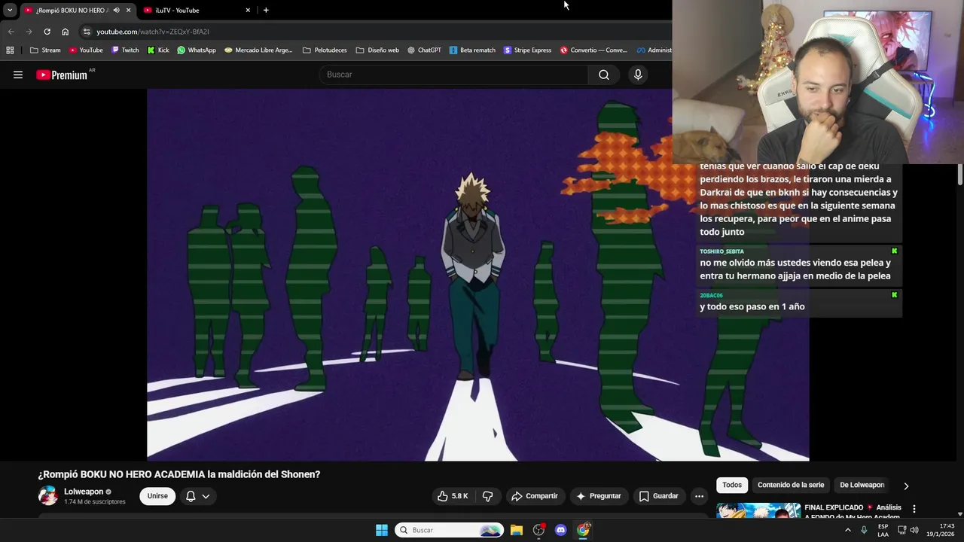Dislike the video

(x=487, y=496)
